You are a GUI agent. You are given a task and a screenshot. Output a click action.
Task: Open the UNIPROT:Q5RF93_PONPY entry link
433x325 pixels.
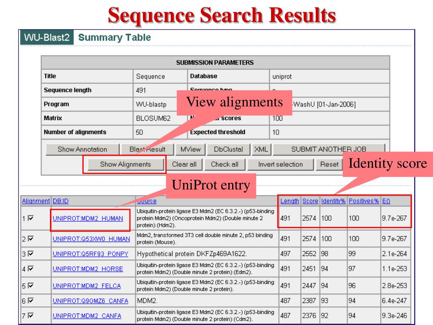point(90,254)
